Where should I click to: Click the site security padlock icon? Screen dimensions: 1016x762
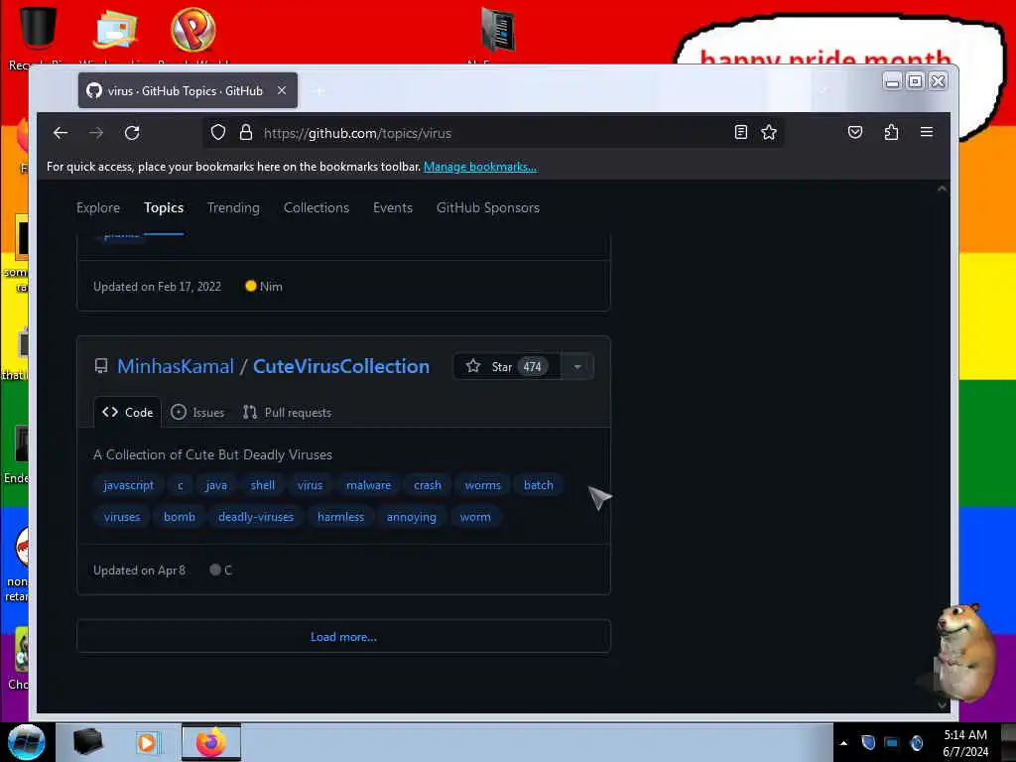tap(246, 133)
